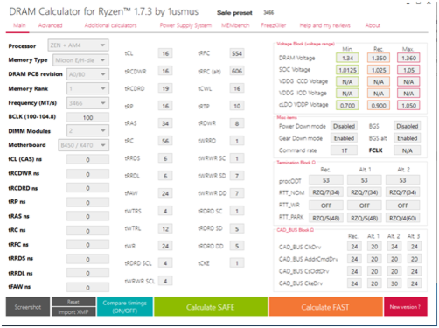Click the tRCDRD value 19

pyautogui.click(x=165, y=88)
